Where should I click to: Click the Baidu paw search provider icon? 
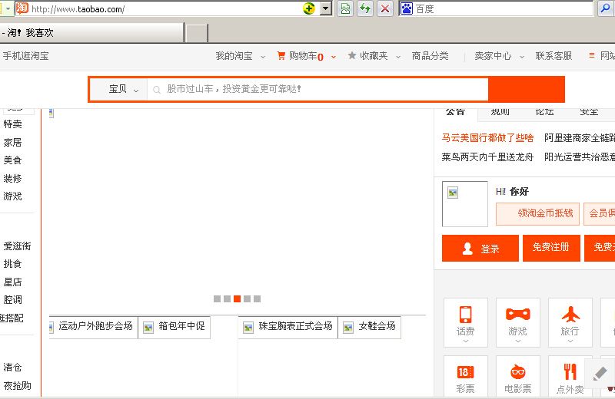[407, 8]
